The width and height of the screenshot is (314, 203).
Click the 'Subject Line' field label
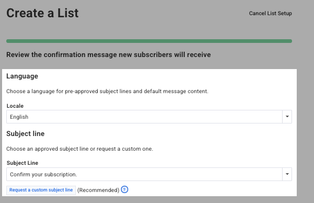click(23, 163)
